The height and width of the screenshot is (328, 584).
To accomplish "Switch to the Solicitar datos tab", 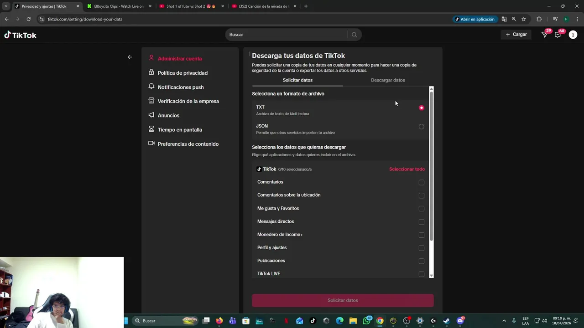I will (297, 80).
